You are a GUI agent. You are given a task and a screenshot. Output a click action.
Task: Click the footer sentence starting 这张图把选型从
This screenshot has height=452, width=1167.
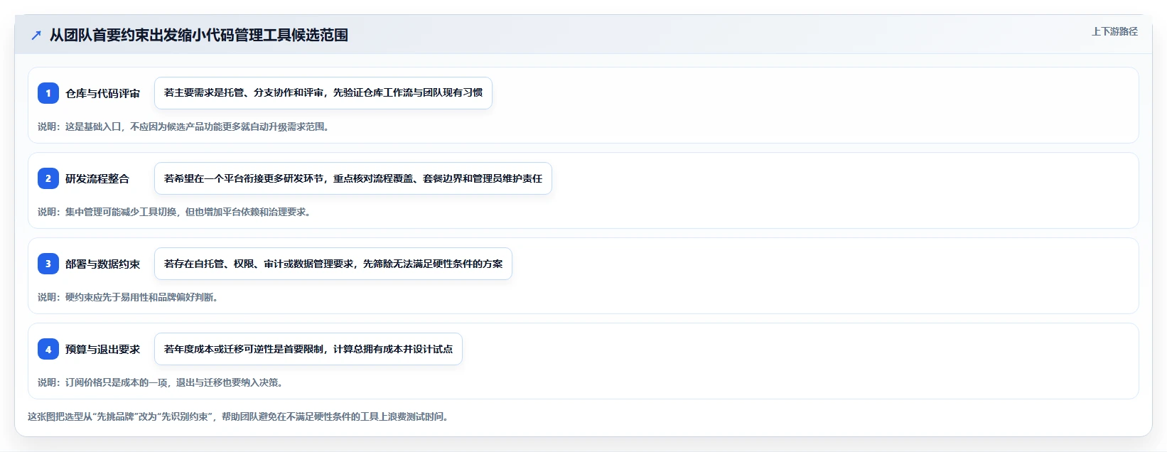239,416
